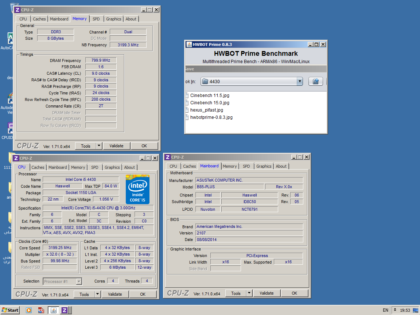Open Graphics tab in CPU window
The width and height of the screenshot is (420, 315).
pyautogui.click(x=112, y=167)
